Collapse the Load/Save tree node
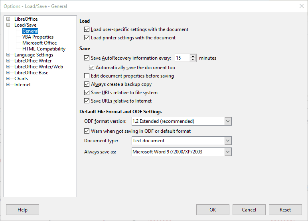 (x=8, y=25)
